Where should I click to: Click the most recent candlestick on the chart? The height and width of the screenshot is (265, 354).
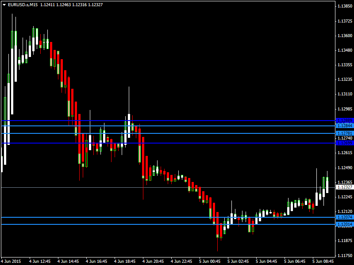pyautogui.click(x=327, y=185)
